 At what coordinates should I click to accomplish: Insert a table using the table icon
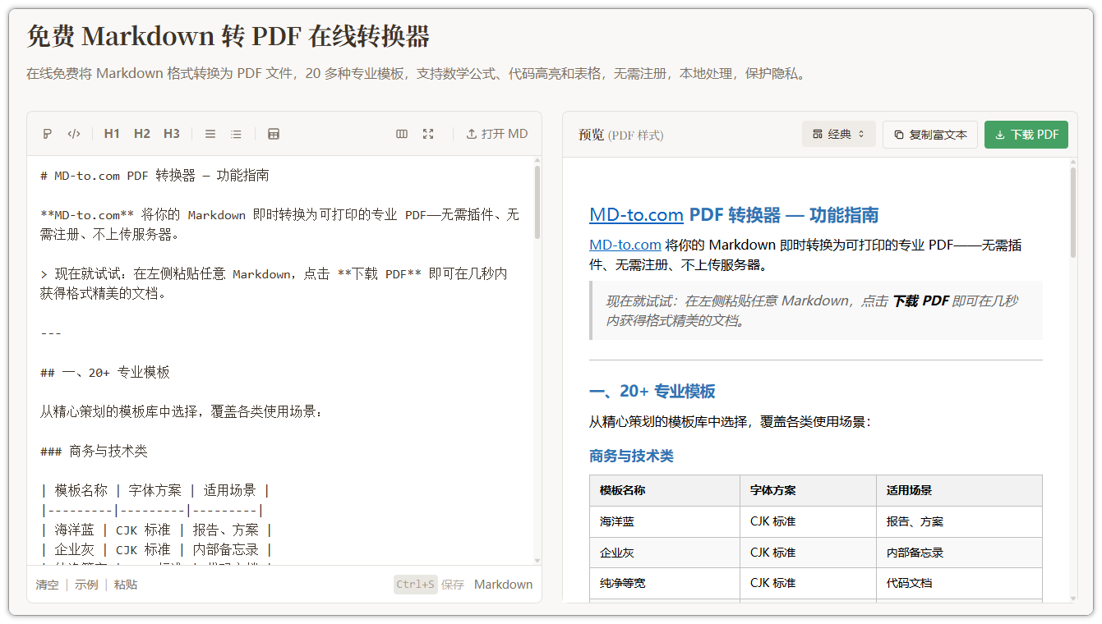274,134
